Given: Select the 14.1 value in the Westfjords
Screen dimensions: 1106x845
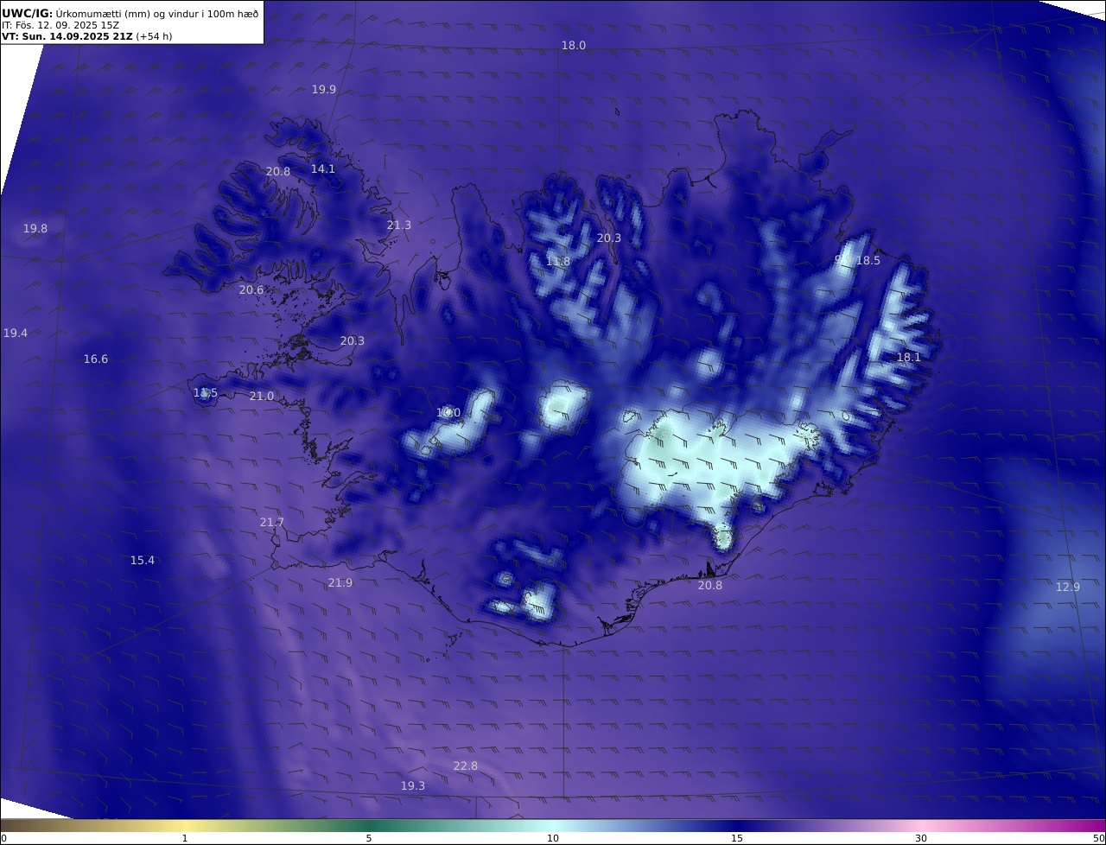Looking at the screenshot, I should pyautogui.click(x=322, y=168).
